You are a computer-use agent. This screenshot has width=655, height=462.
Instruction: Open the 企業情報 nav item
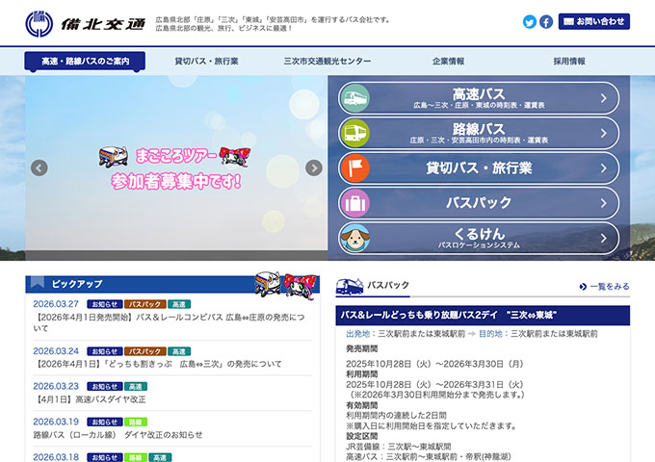[448, 62]
